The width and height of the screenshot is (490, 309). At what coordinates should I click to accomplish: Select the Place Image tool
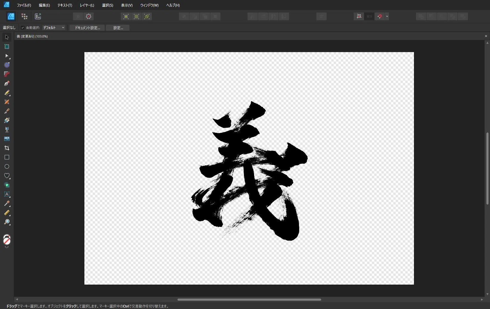click(7, 139)
